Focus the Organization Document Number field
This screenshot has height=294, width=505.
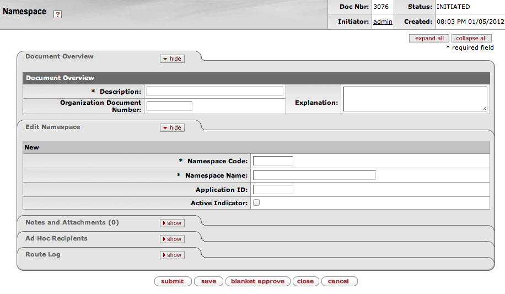tap(169, 106)
